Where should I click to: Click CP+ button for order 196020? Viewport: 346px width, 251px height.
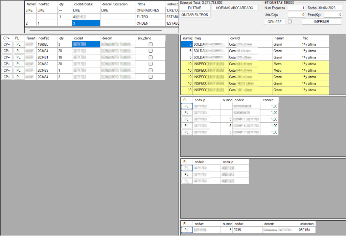coord(6,44)
